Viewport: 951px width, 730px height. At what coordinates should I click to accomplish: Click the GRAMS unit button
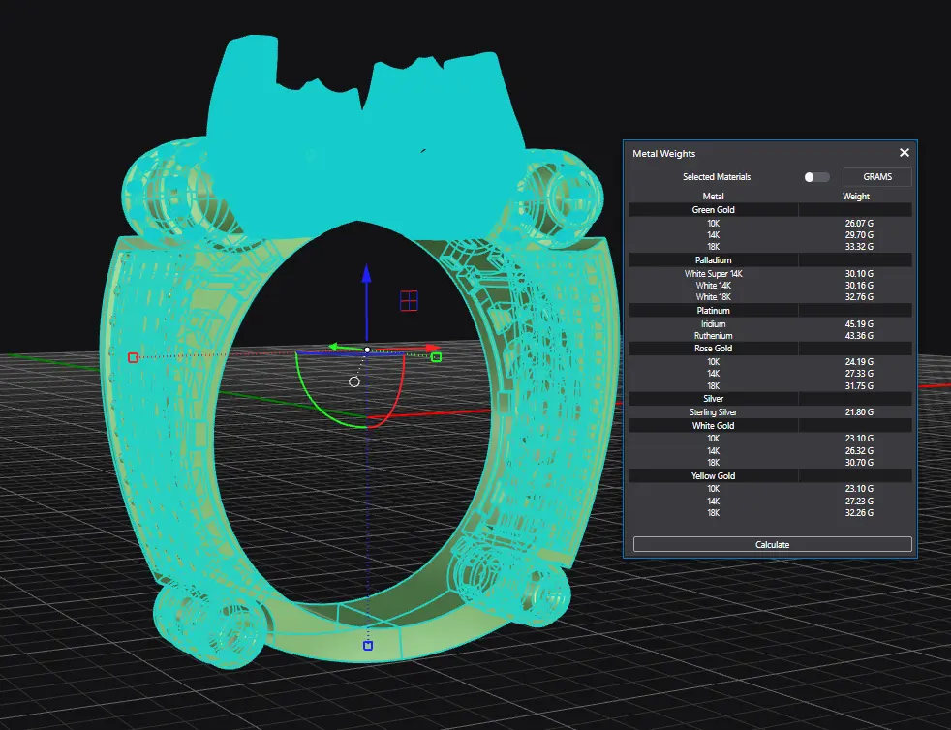[877, 177]
